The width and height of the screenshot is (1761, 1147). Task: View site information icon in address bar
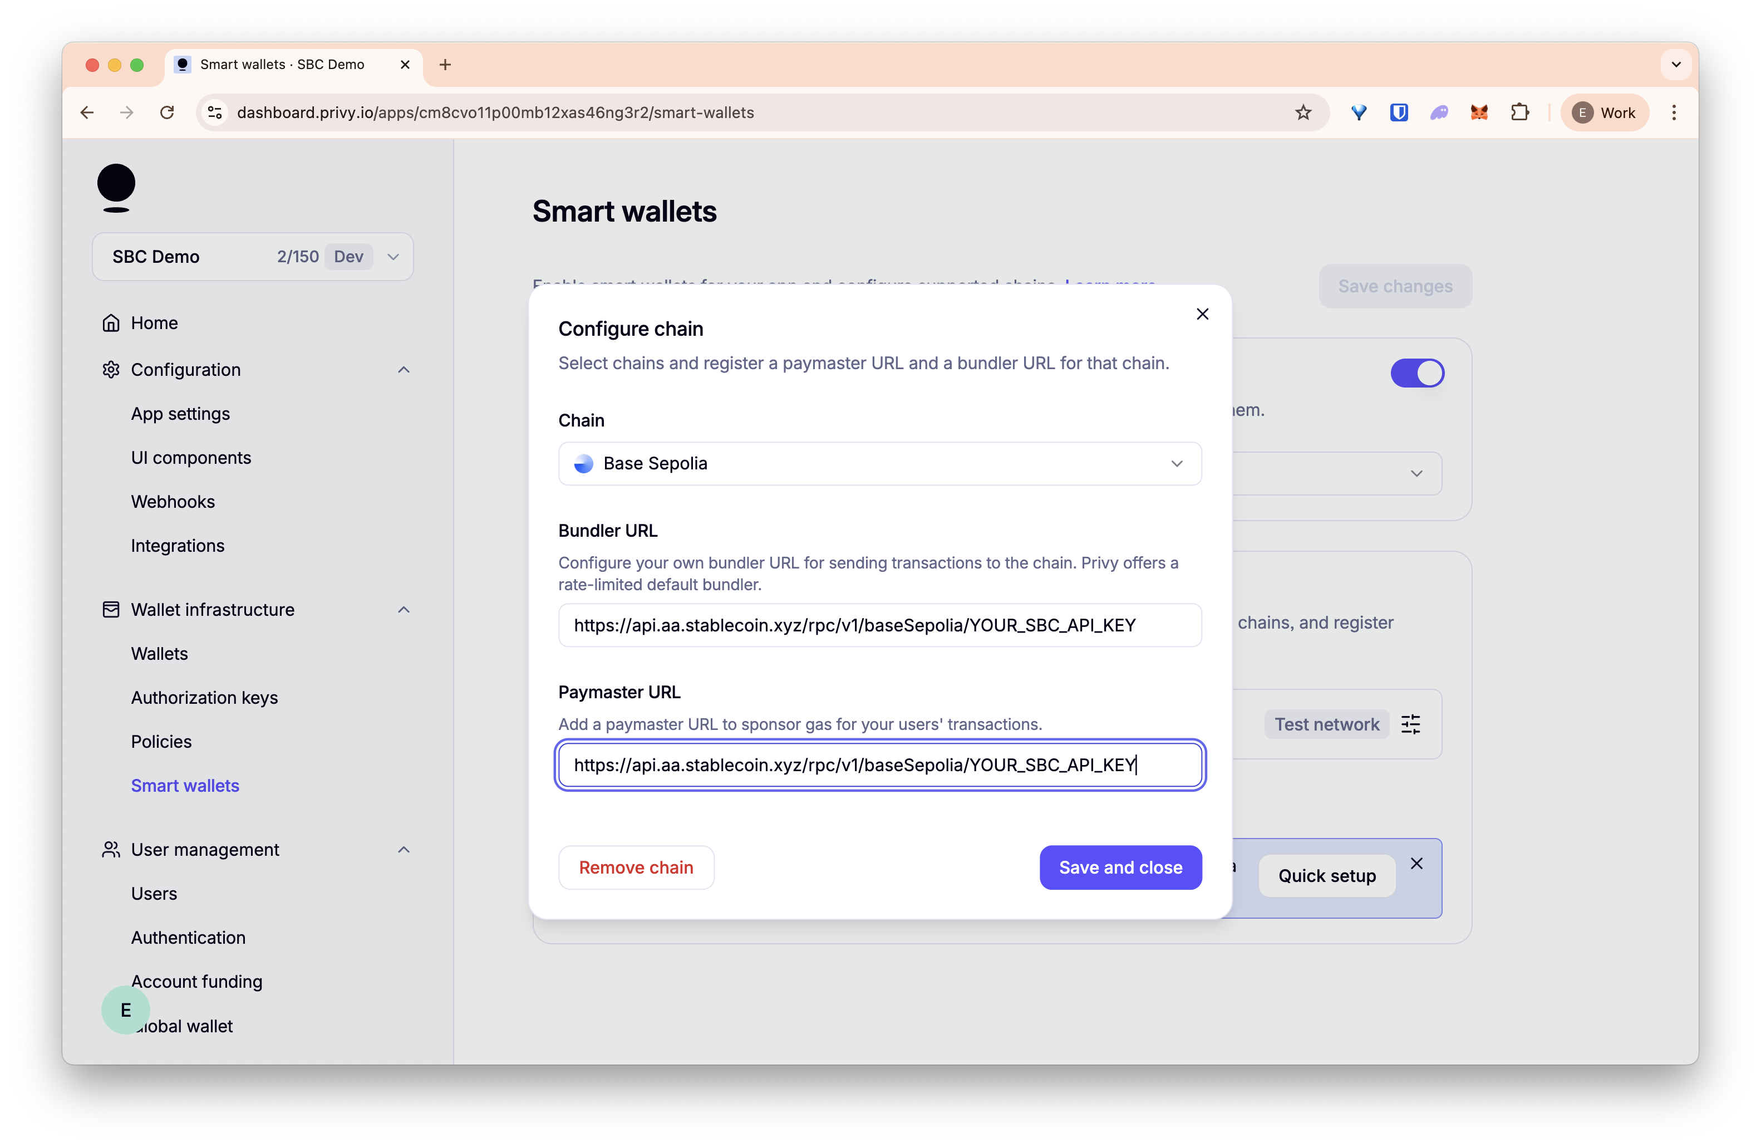[215, 112]
